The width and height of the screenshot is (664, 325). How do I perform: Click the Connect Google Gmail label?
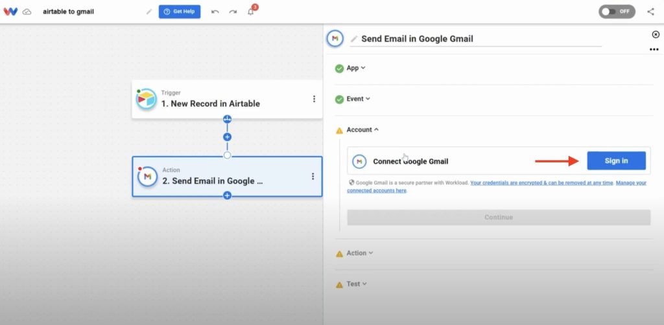[x=410, y=161]
